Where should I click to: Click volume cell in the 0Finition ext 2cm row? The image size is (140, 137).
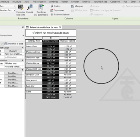68,52
